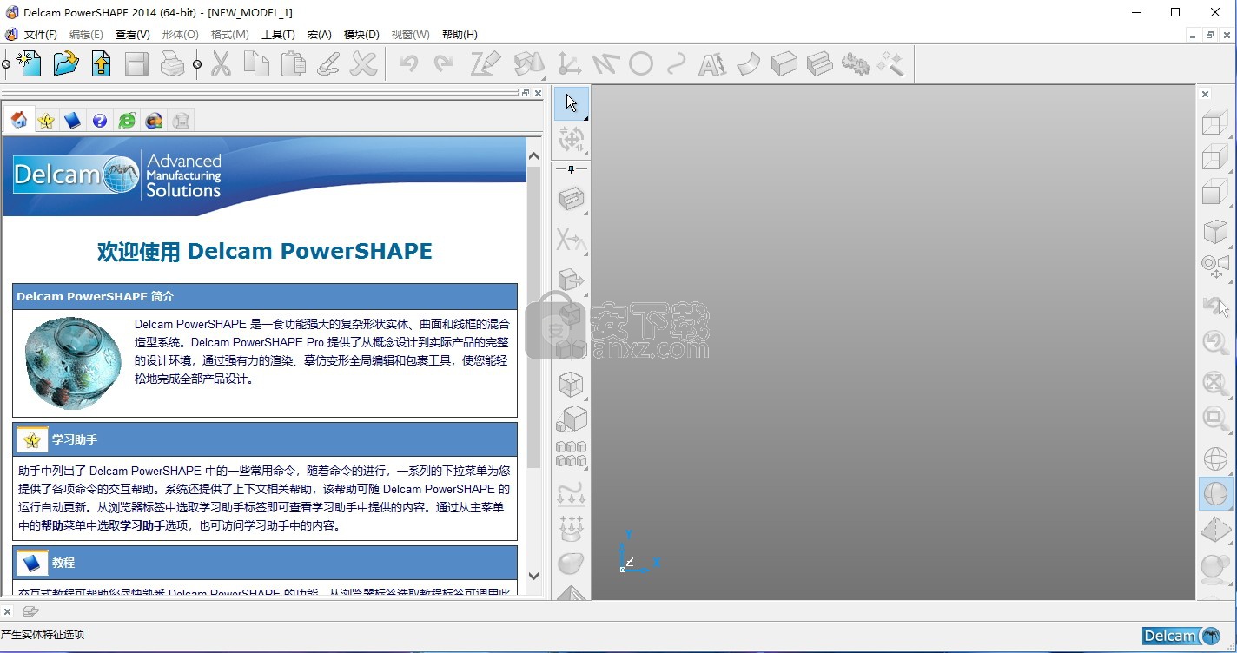Switch to the question mark help tab
The image size is (1237, 653).
point(100,121)
